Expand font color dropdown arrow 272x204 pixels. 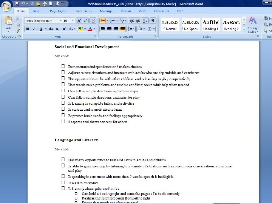coord(94,29)
